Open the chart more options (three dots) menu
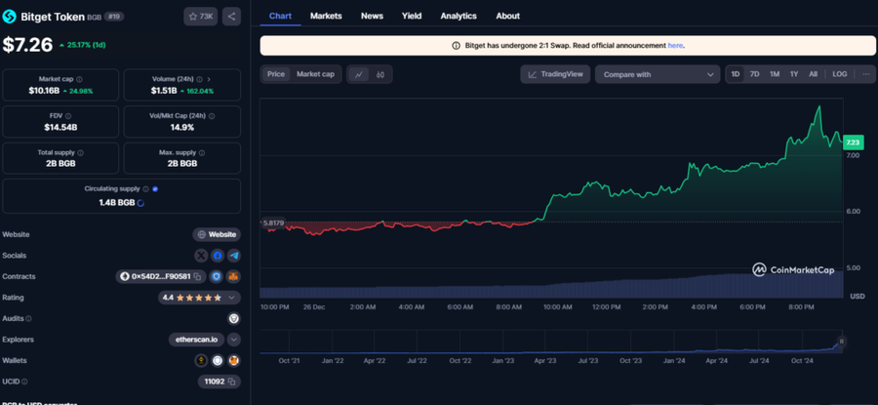878x405 pixels. [x=865, y=74]
